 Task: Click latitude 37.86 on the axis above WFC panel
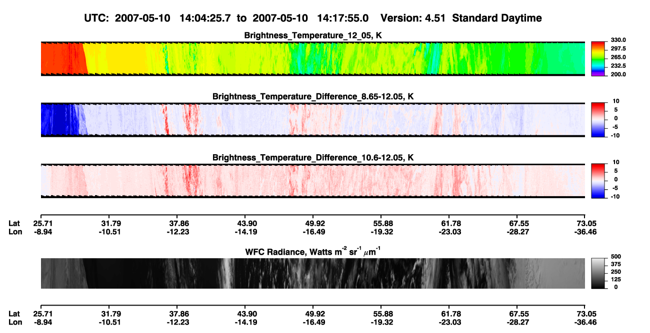(x=179, y=223)
